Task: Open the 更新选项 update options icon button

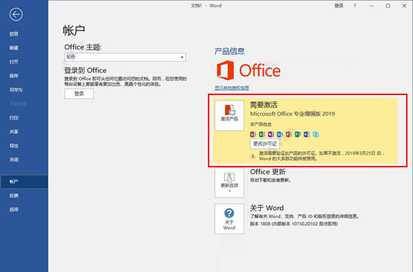Action: (x=229, y=182)
